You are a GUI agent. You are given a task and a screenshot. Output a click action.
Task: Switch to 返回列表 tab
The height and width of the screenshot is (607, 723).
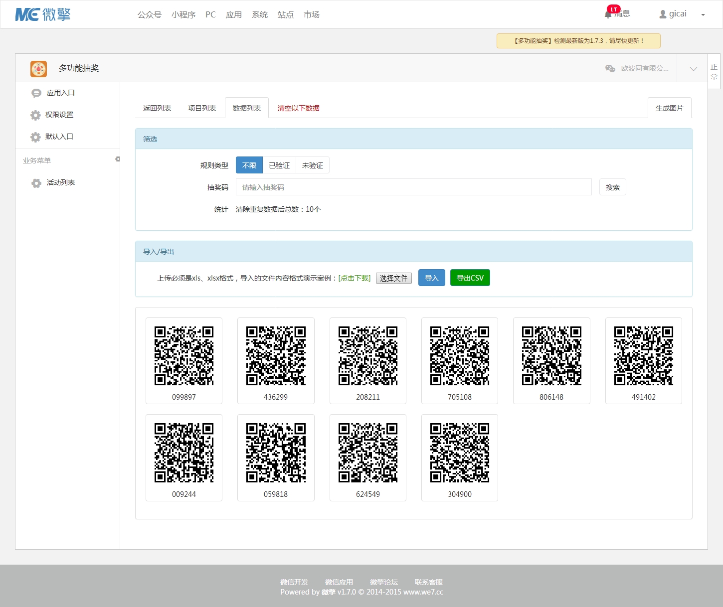click(x=157, y=108)
